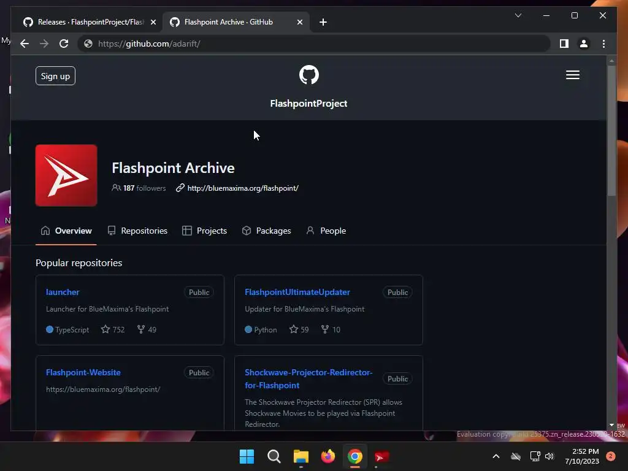Open the hamburger navigation menu
Image resolution: width=628 pixels, height=471 pixels.
[572, 75]
